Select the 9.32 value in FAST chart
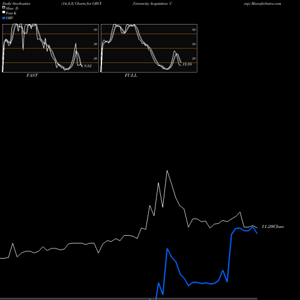300x300 pixels. coord(88,66)
